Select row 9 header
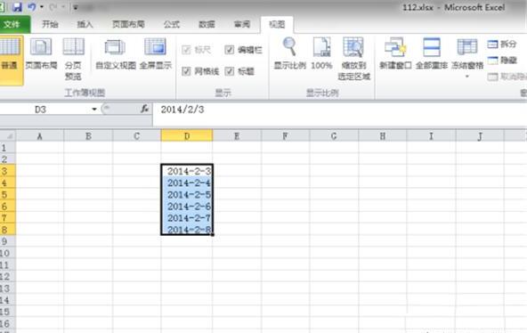 pos(8,241)
